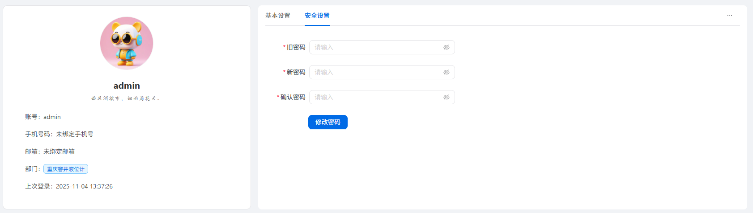The image size is (753, 213).
Task: Open the ellipsis more-options menu
Action: click(x=730, y=16)
